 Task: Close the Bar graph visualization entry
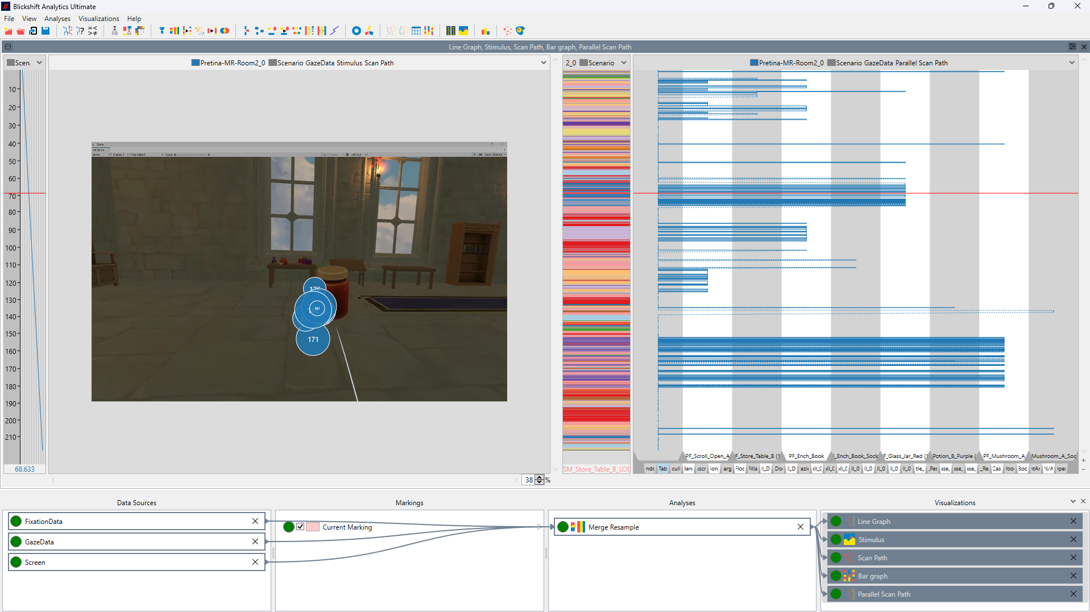click(1074, 576)
